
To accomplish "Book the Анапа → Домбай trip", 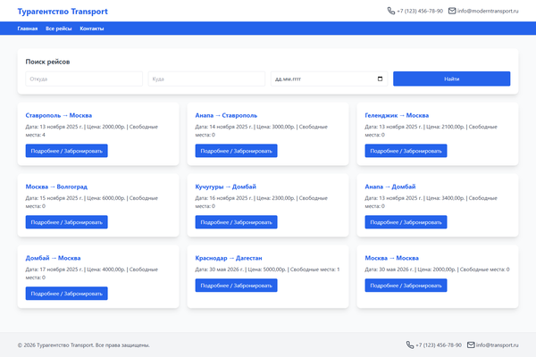I will pyautogui.click(x=406, y=222).
